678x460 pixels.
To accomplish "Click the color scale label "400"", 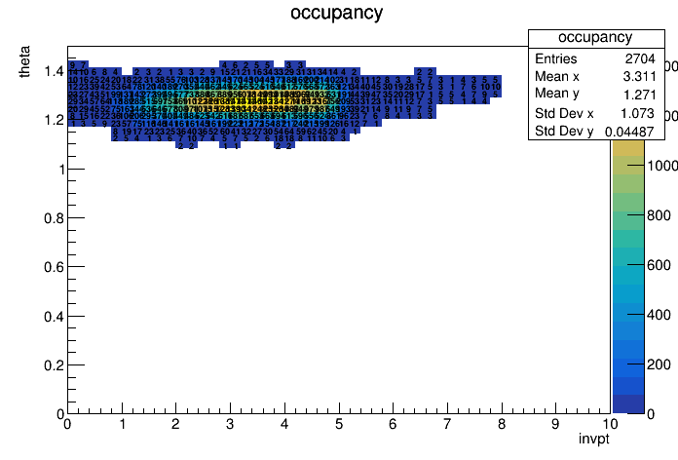I will tap(659, 315).
